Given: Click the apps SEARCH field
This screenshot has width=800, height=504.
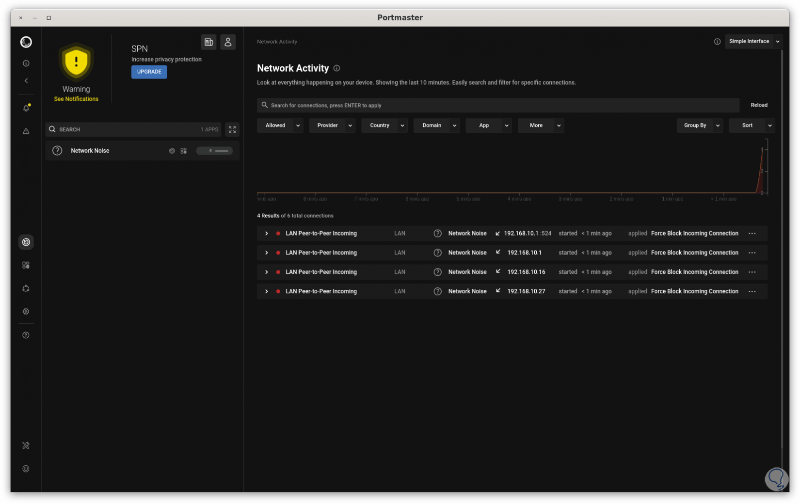Looking at the screenshot, I should [x=133, y=130].
